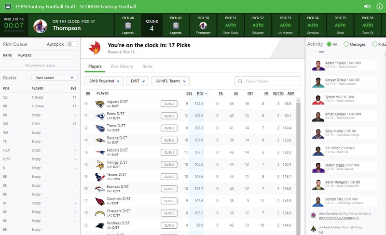Select the All activity radio button
Viewport: 386px width, 235px height.
pos(329,44)
